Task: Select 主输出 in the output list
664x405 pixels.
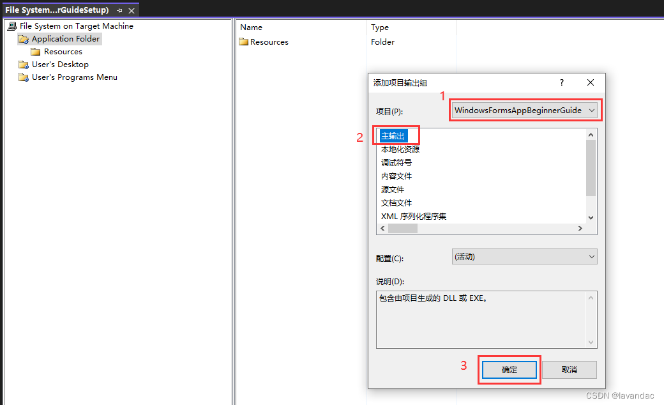Action: (x=393, y=136)
